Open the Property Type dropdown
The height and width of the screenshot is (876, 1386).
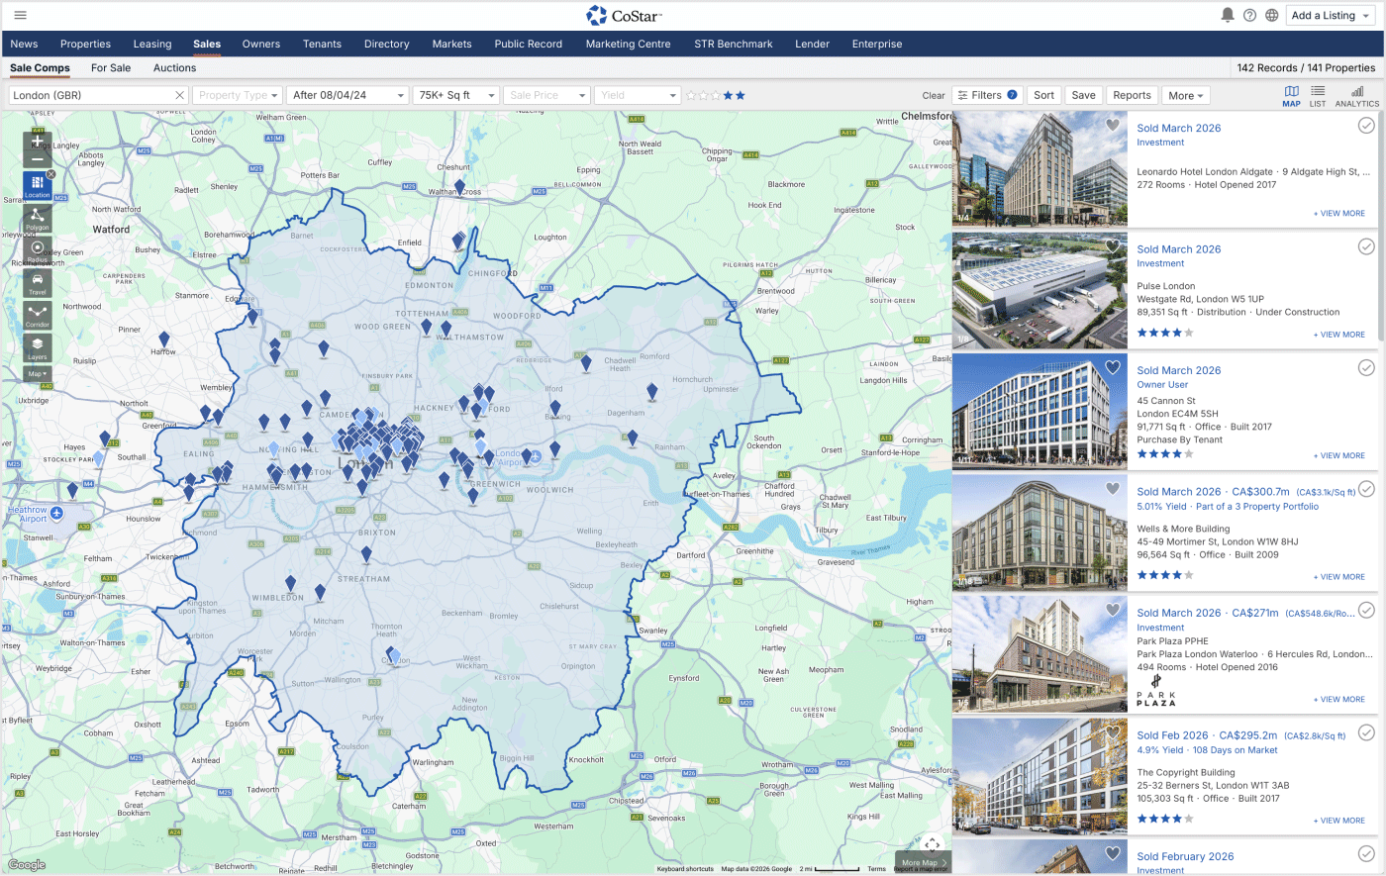point(237,95)
